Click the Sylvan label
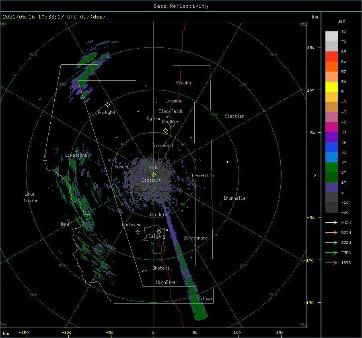Image resolution: width=362 pixels, height=338 pixels. pyautogui.click(x=154, y=119)
